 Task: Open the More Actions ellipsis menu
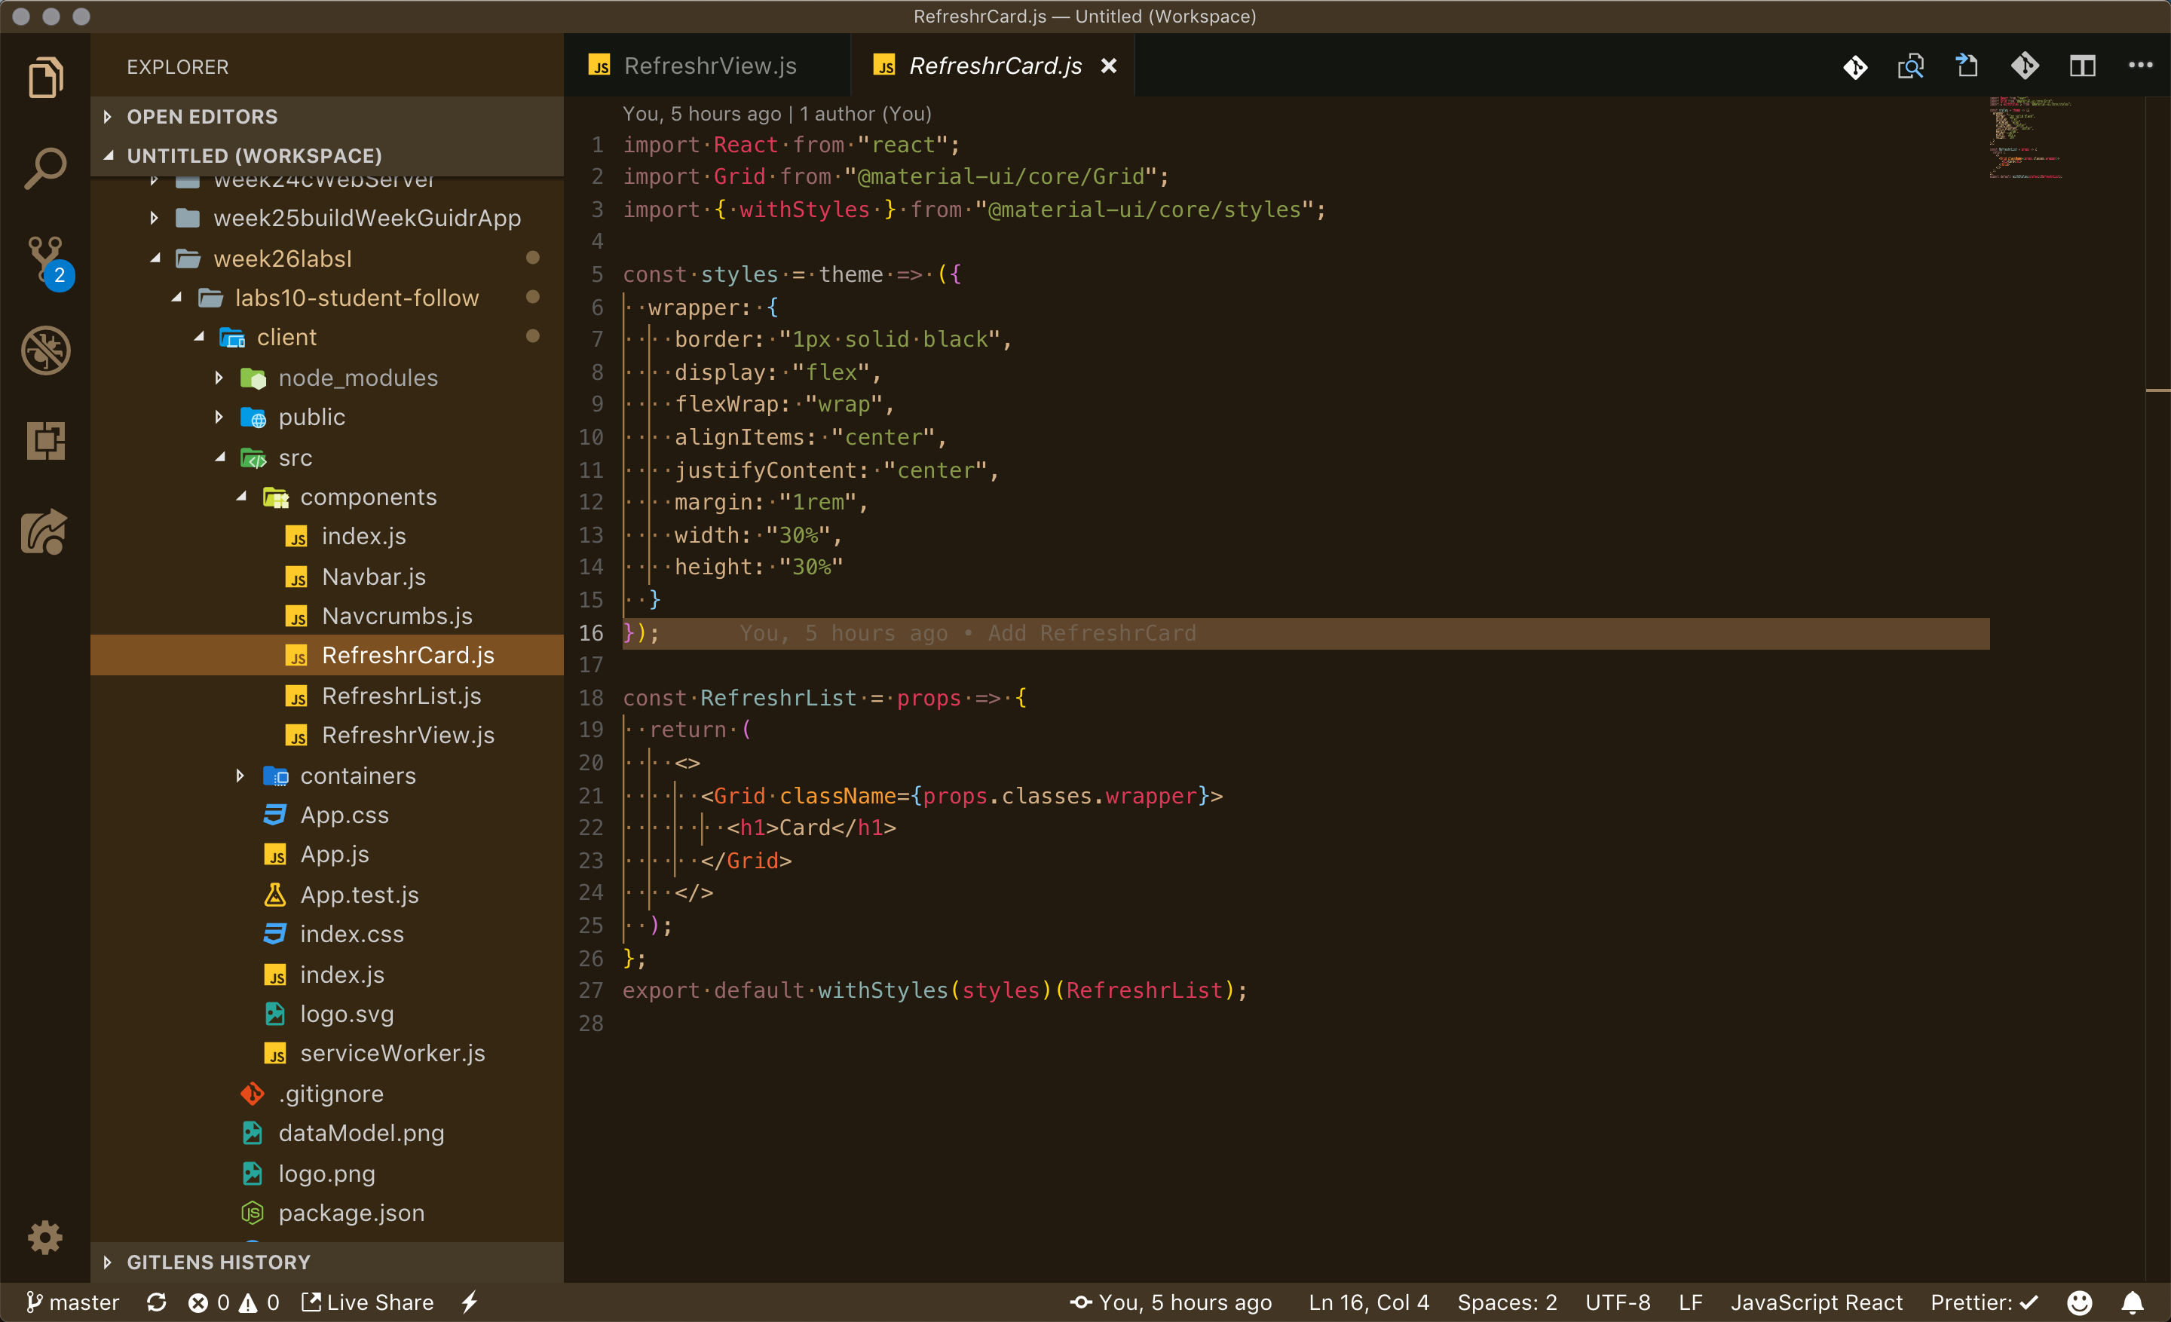(x=2140, y=66)
